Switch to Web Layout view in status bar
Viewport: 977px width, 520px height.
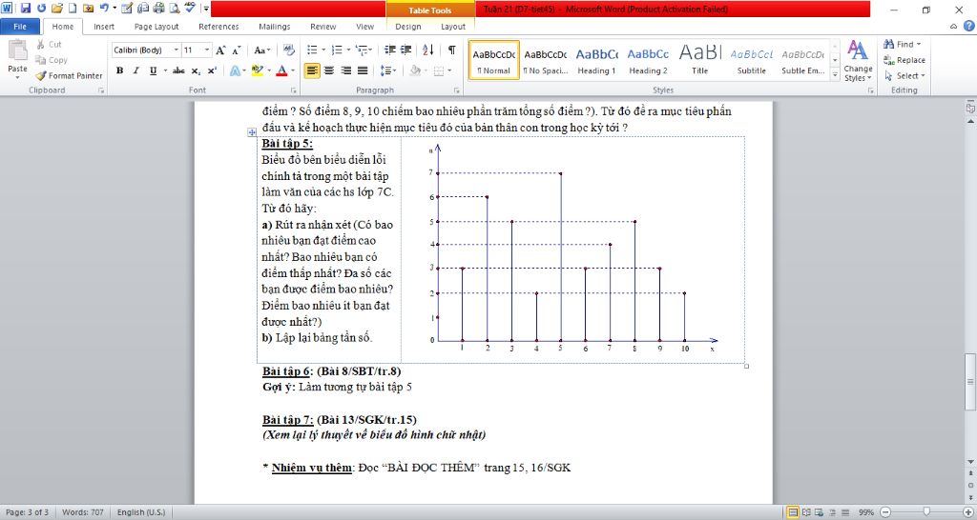(817, 512)
